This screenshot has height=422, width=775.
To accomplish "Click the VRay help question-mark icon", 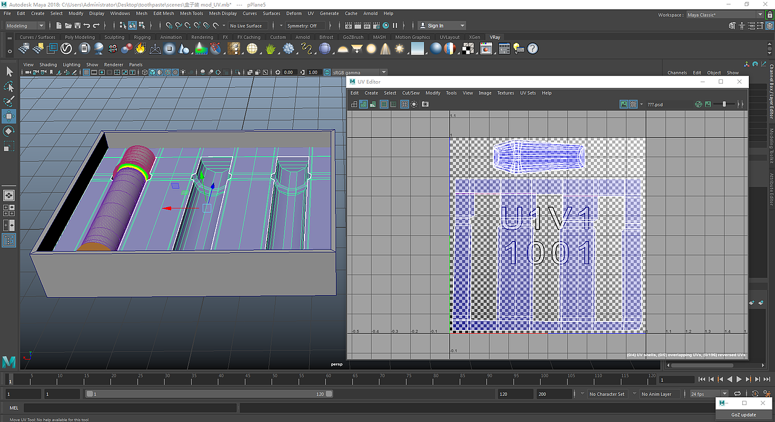I will tap(532, 48).
